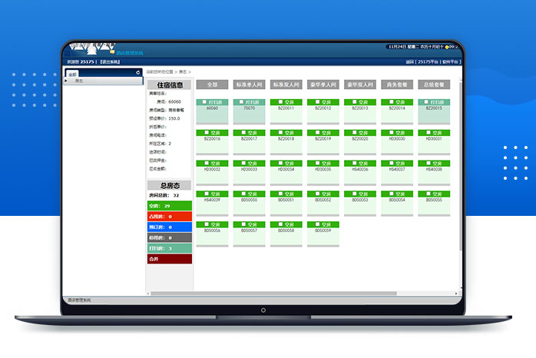Viewport: 536px width, 358px height.
Task: Open room card BD50057
Action: (250, 234)
